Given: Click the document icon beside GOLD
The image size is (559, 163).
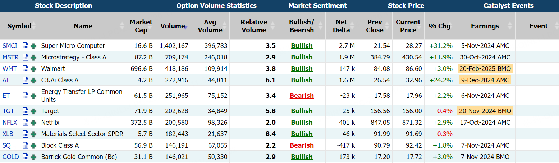Looking at the screenshot, I should 26,157.
